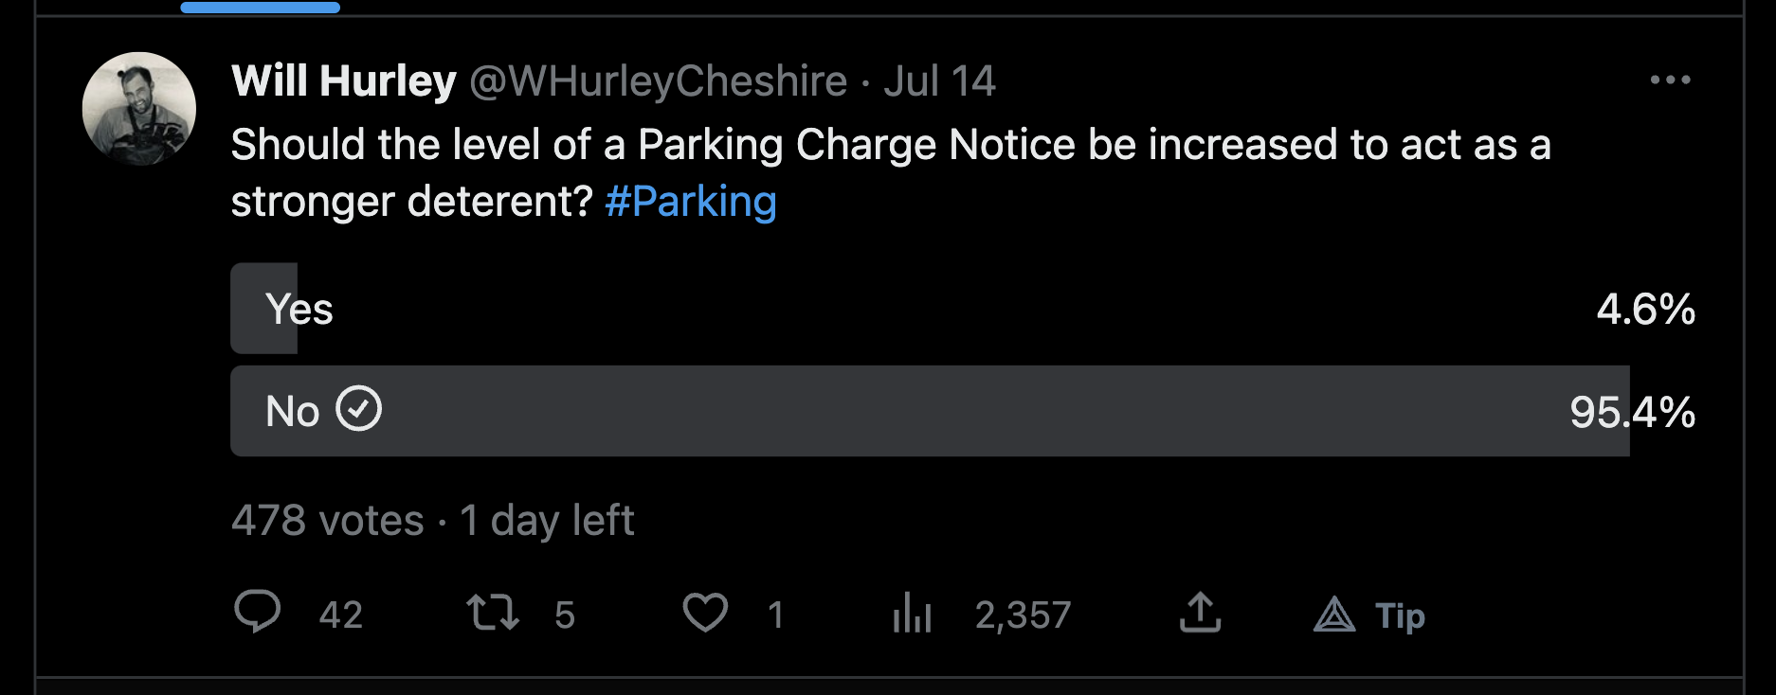Viewport: 1776px width, 695px height.
Task: Click the checkmark beside No
Action: click(x=359, y=409)
